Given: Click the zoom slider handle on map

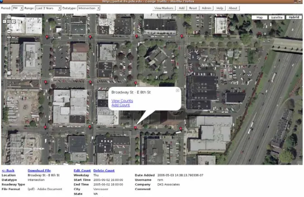Looking at the screenshot, I should point(9,37).
